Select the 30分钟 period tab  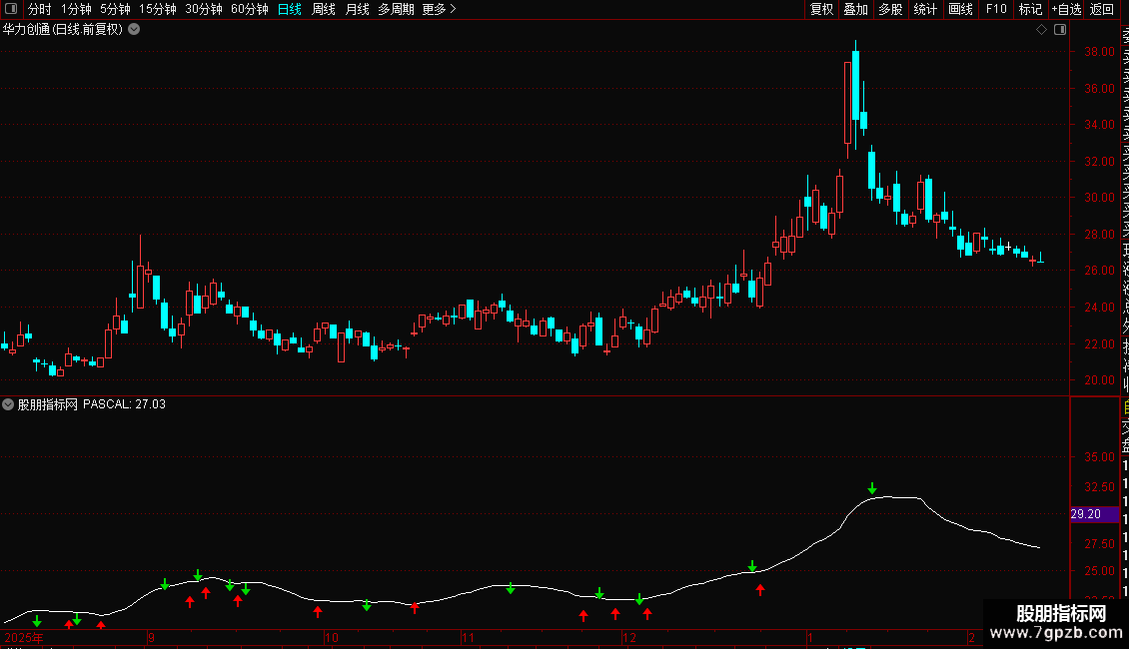(204, 9)
